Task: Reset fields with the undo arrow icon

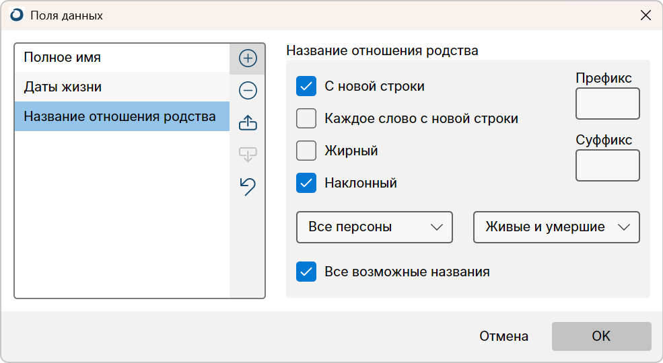Action: pyautogui.click(x=248, y=186)
